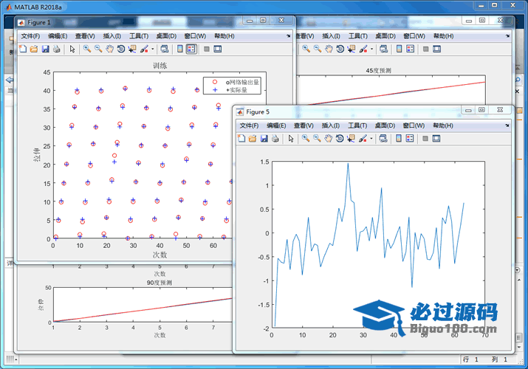528x369 pixels.
Task: Activate Pan hand tool in Figure 5
Action: [x=329, y=139]
